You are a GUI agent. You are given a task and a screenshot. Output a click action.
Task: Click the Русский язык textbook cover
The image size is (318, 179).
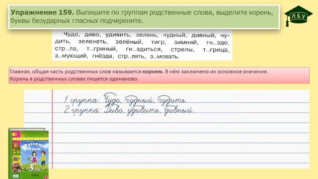click(x=28, y=154)
